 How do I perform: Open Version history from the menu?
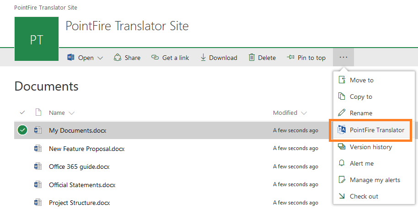click(374, 147)
